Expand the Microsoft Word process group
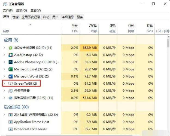Image resolution: width=170 pixels, height=136 pixels. [4, 76]
